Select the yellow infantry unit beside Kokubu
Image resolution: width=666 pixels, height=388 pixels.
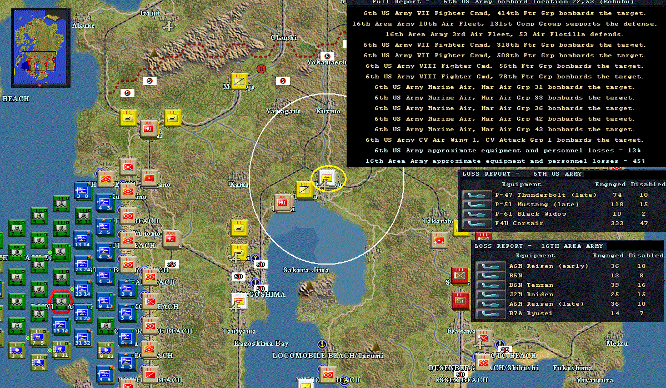pyautogui.click(x=304, y=190)
